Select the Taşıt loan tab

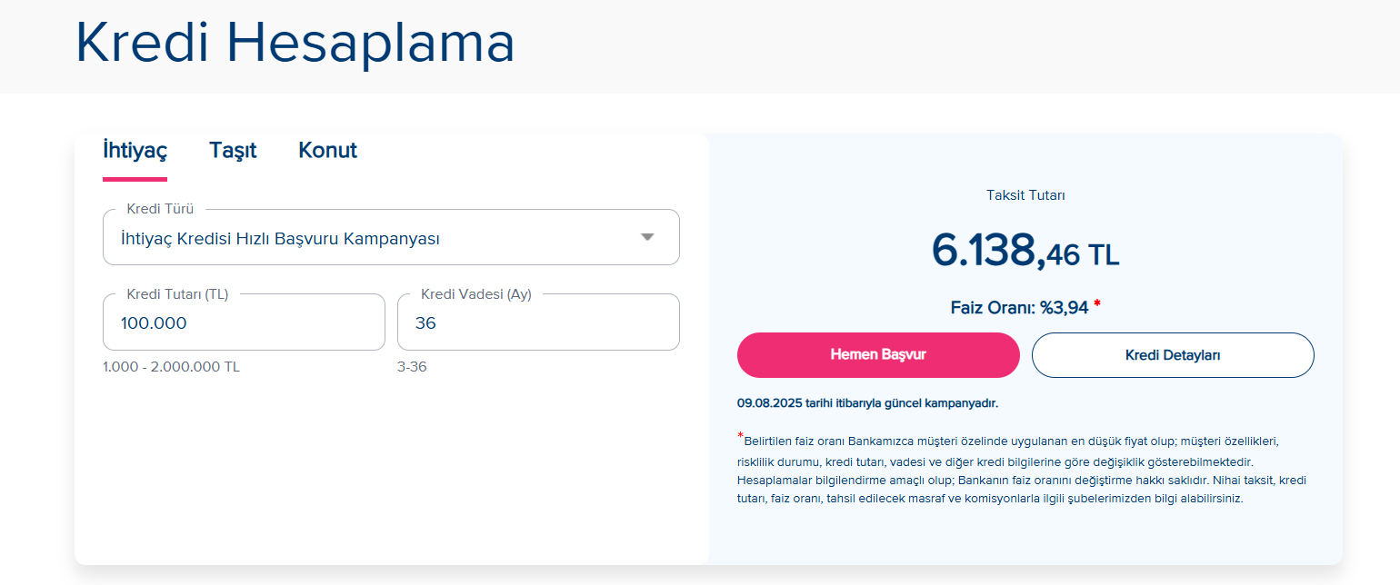click(x=233, y=151)
